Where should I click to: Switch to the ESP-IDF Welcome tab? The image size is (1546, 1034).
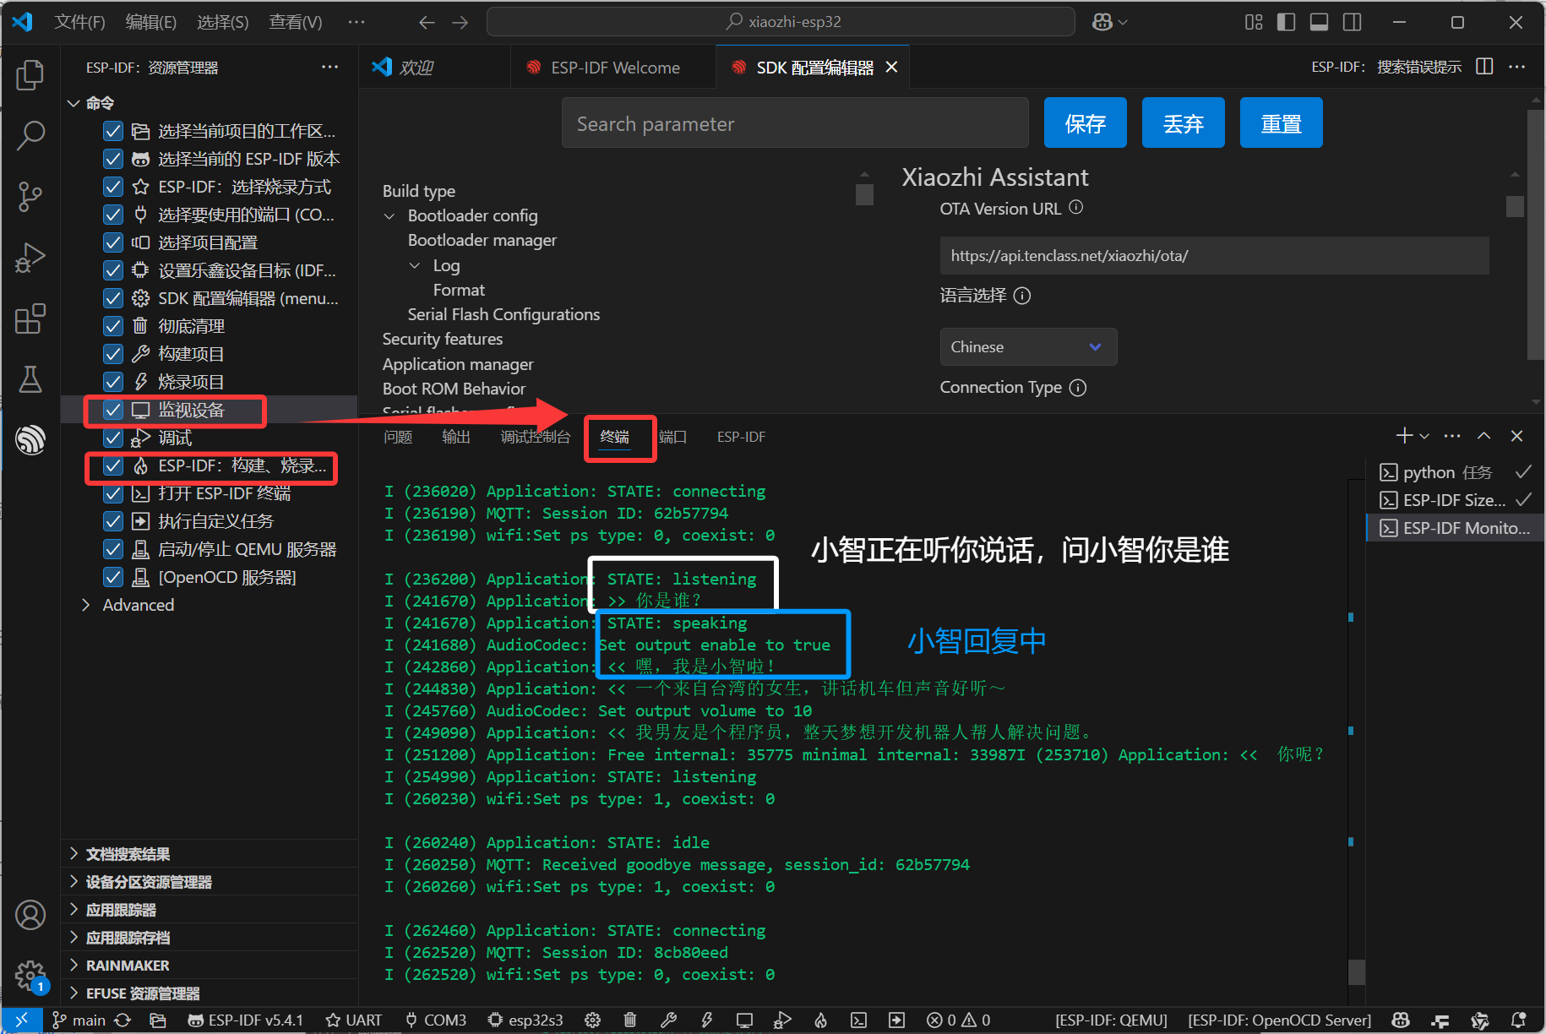614,68
